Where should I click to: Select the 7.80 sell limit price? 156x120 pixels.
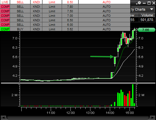[70, 7]
